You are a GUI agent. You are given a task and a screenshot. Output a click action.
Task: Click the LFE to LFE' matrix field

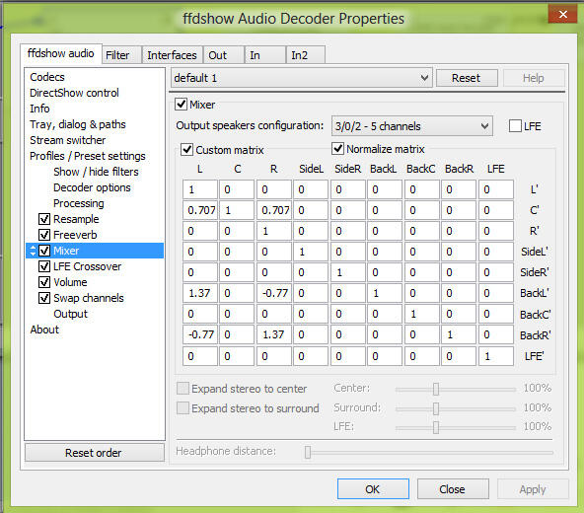tap(496, 356)
